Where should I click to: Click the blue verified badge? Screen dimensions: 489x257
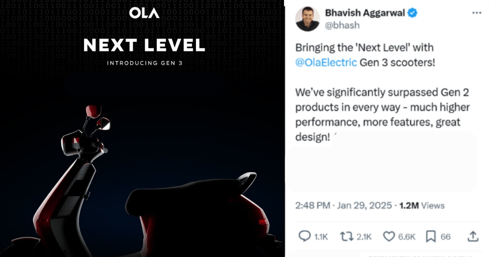[412, 13]
